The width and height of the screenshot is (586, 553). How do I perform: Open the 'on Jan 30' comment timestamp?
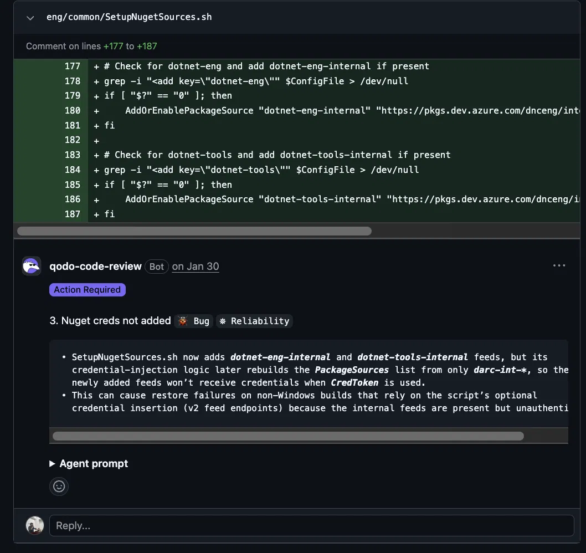pos(196,266)
